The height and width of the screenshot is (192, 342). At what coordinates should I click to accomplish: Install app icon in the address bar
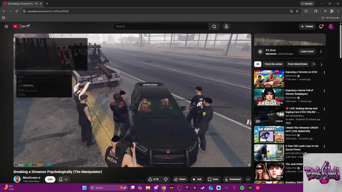(291, 11)
